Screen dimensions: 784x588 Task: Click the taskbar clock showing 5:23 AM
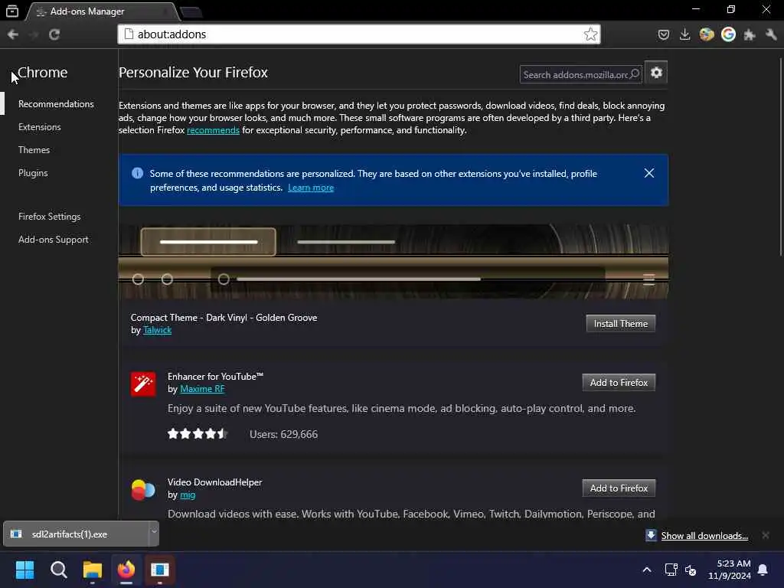[730, 570]
